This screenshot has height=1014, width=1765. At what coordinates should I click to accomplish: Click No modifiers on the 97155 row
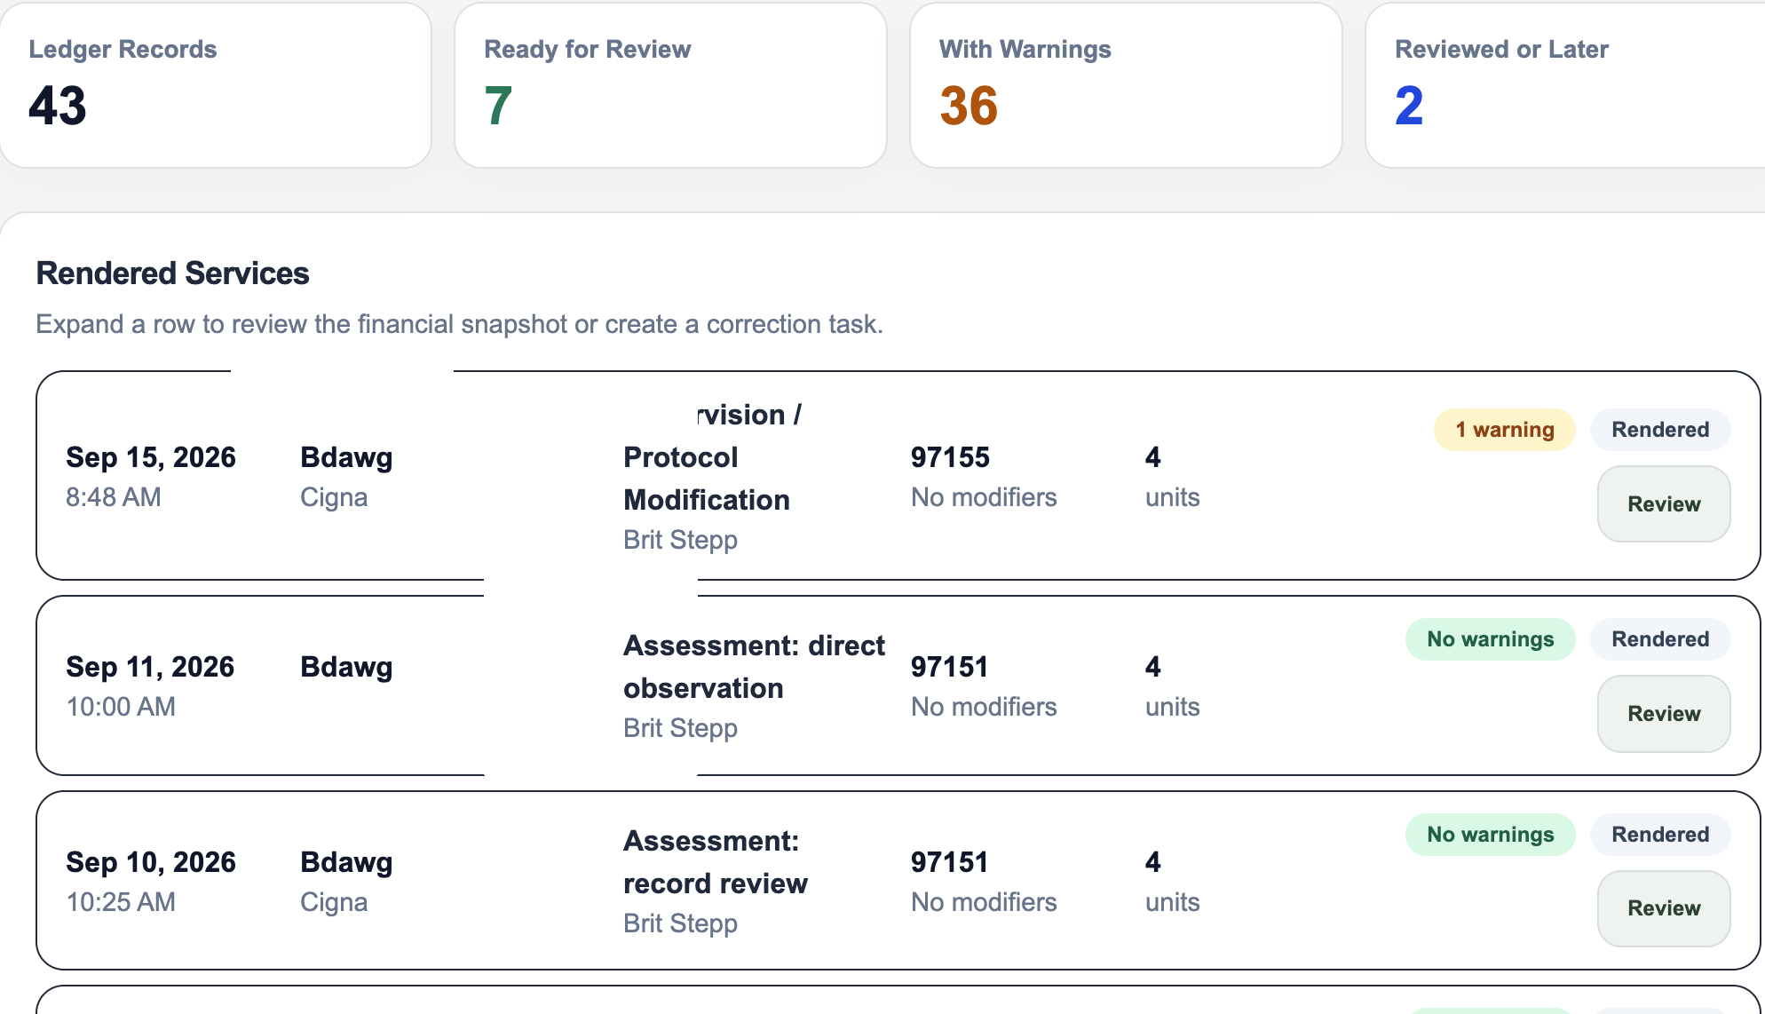[x=984, y=497]
